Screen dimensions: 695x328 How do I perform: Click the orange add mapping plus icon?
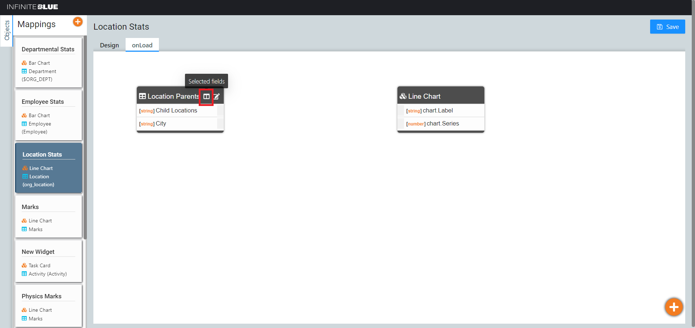click(x=78, y=22)
